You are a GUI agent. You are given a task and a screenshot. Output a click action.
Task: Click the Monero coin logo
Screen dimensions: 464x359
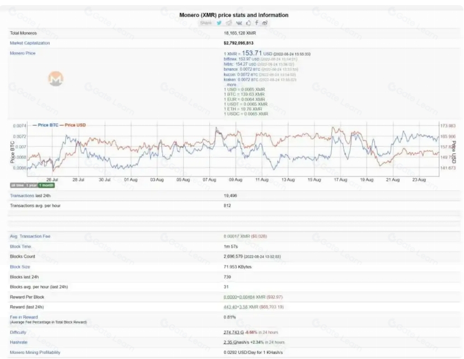[55, 79]
